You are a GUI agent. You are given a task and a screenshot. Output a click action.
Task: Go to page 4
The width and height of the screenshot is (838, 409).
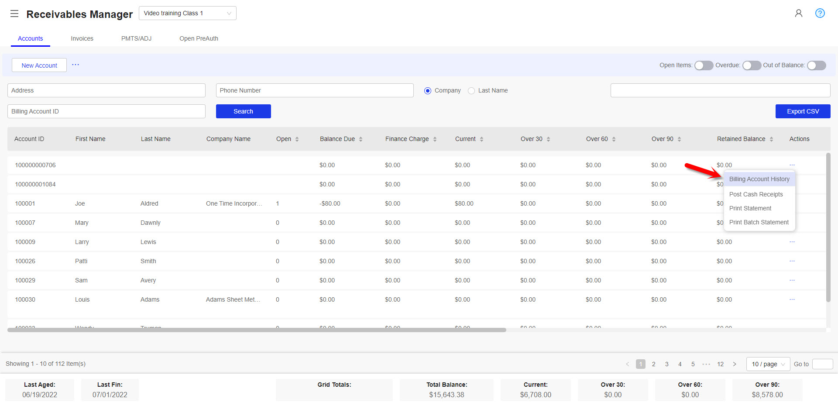[x=680, y=364]
